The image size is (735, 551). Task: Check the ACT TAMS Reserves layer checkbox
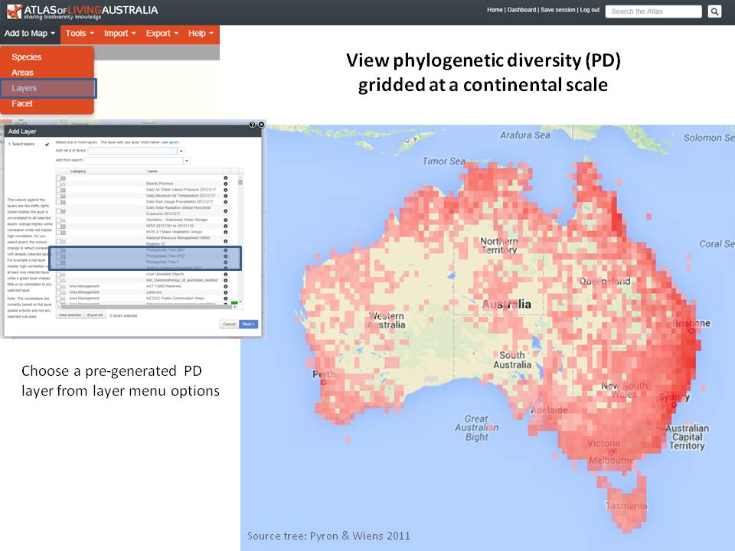59,285
